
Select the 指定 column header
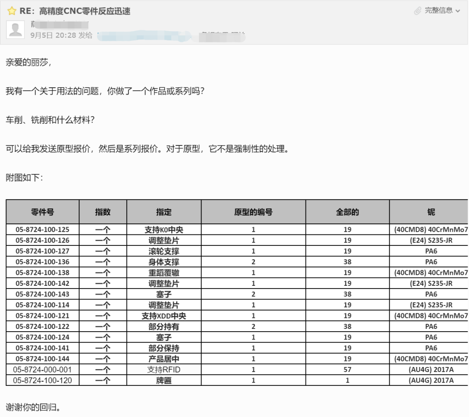click(164, 212)
